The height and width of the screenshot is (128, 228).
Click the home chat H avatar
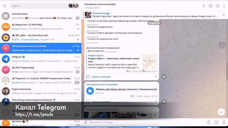point(6,123)
